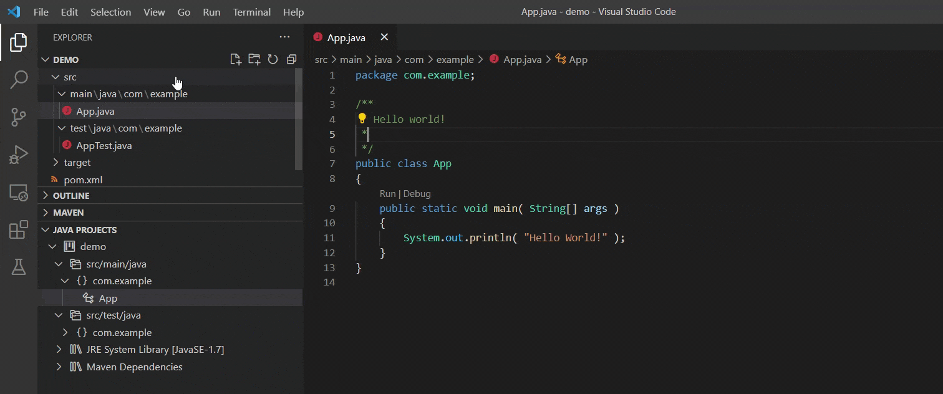Viewport: 943px width, 394px height.
Task: Click 'package' keyword on line 1
Action: 376,75
